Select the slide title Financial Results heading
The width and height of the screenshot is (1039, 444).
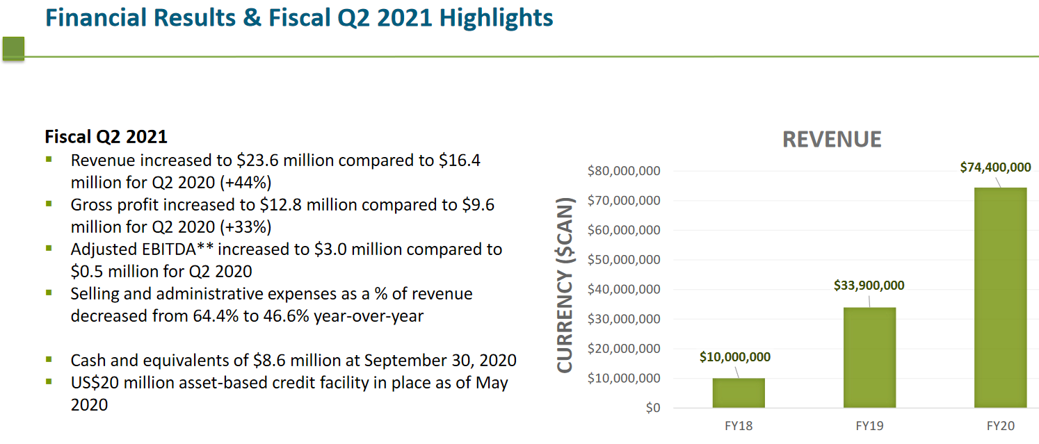point(299,18)
